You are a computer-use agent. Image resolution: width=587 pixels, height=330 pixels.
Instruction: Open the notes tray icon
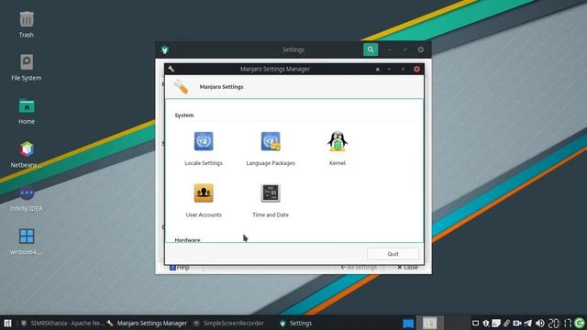496,324
